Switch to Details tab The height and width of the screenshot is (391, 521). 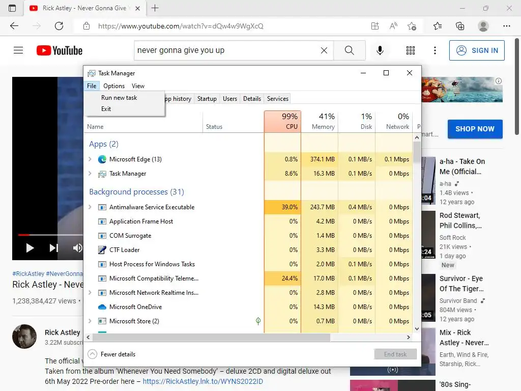tap(252, 99)
